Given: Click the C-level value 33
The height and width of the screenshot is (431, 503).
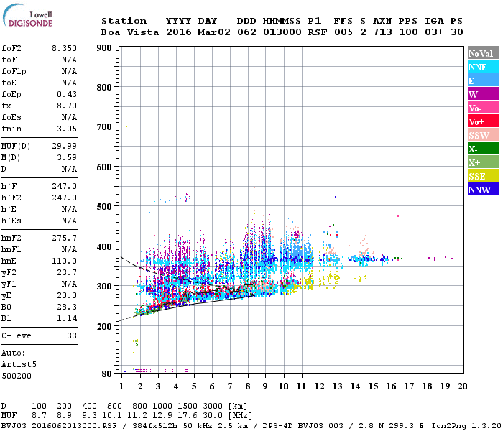Looking at the screenshot, I should [x=72, y=335].
